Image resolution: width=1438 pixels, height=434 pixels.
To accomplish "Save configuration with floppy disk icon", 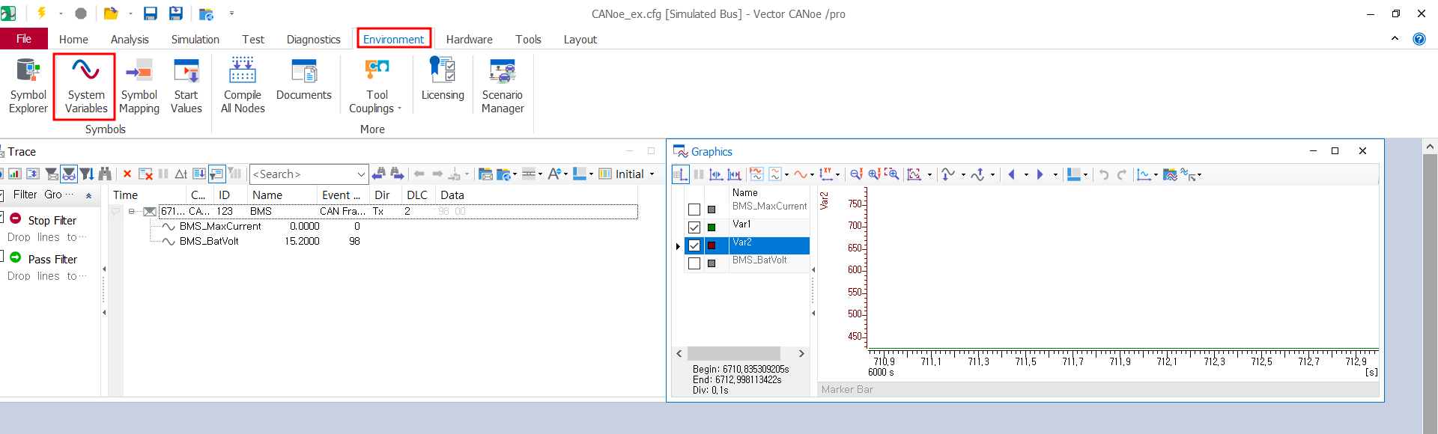I will 151,13.
